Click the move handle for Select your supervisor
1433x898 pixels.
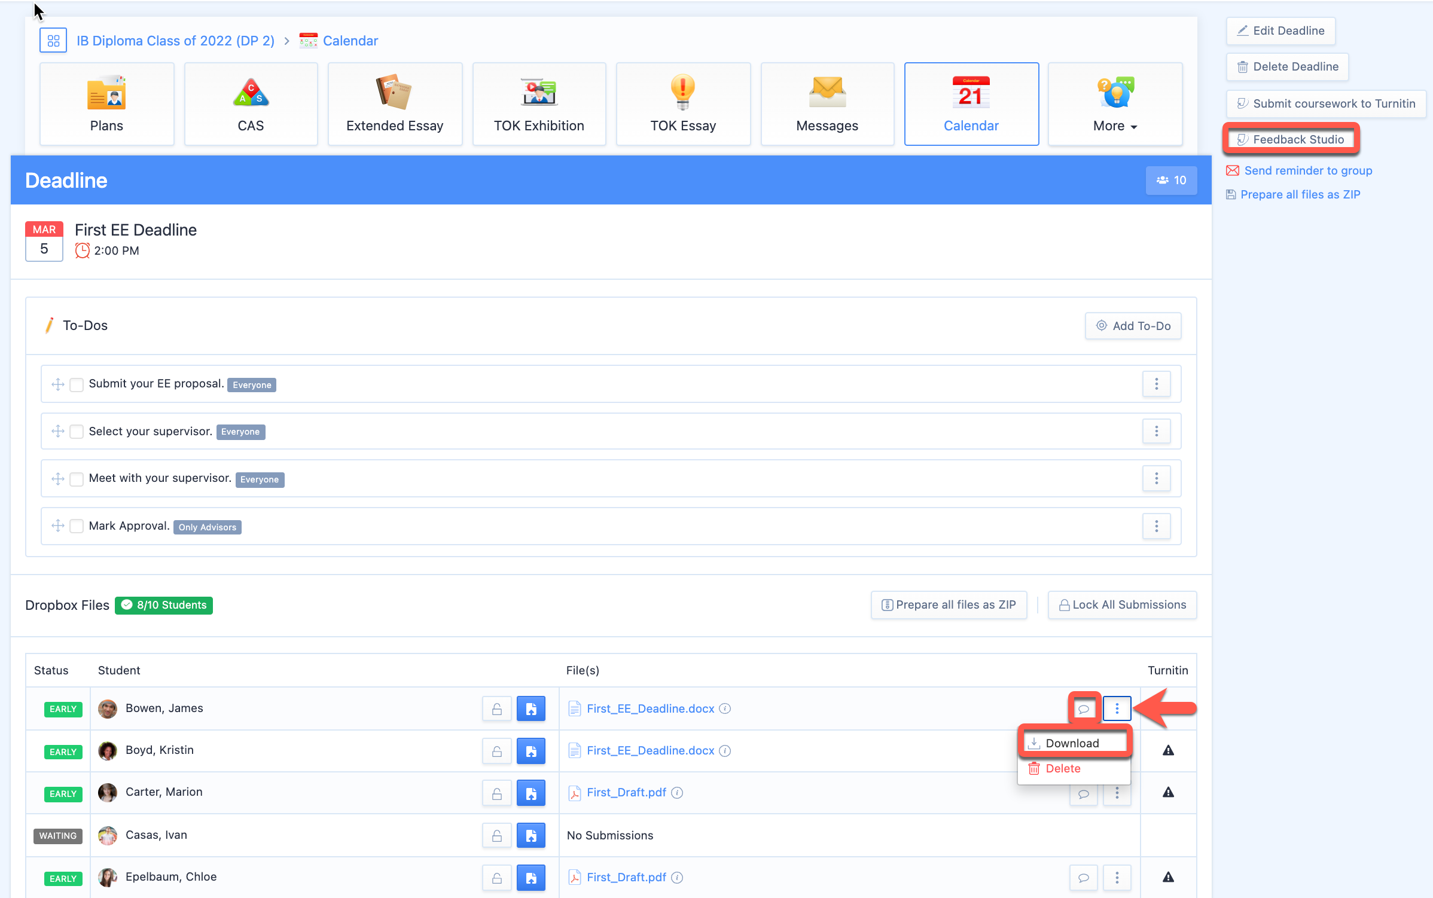coord(58,431)
